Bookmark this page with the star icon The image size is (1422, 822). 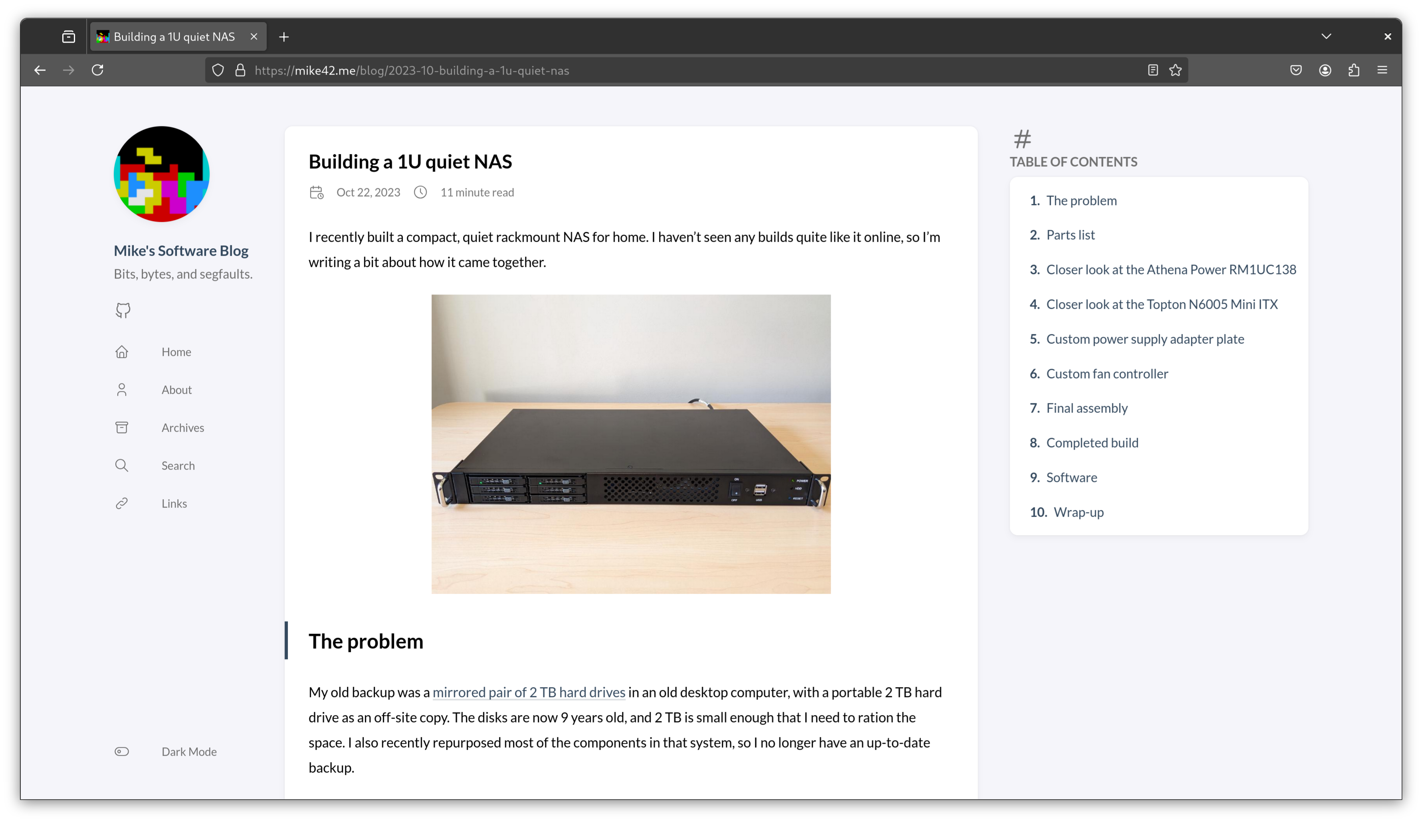[x=1175, y=70]
